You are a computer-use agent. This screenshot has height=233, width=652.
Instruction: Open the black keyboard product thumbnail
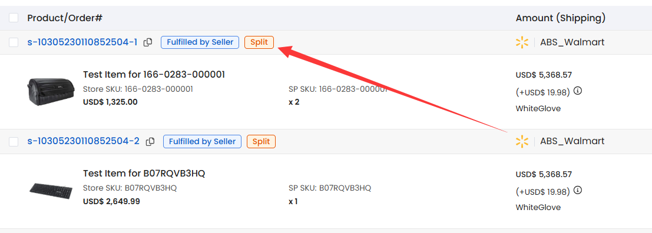pos(50,190)
